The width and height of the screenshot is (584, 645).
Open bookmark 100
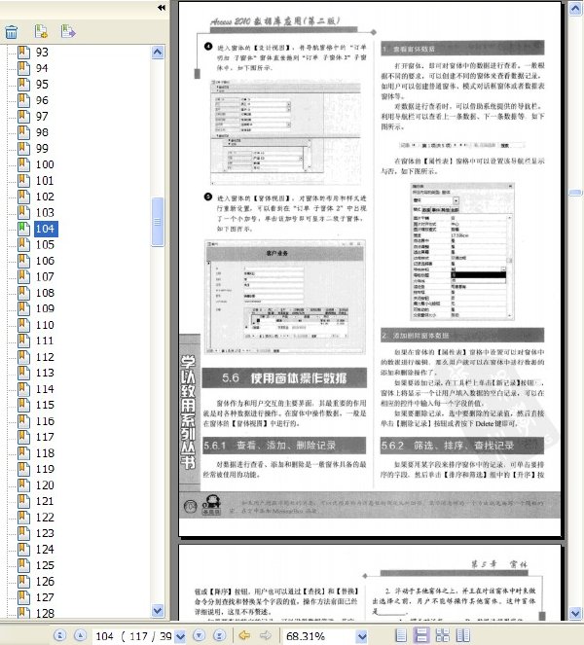pyautogui.click(x=45, y=164)
